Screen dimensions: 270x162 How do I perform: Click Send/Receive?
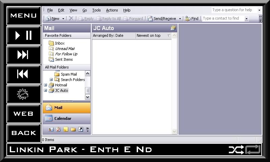[x=162, y=19]
